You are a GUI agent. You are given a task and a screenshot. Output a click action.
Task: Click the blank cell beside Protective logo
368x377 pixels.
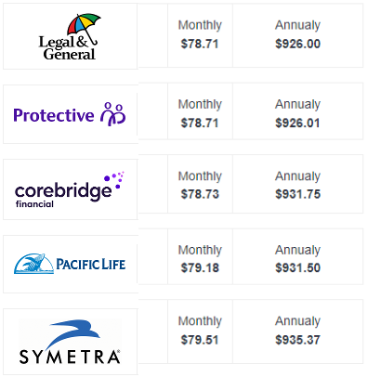[x=153, y=111]
